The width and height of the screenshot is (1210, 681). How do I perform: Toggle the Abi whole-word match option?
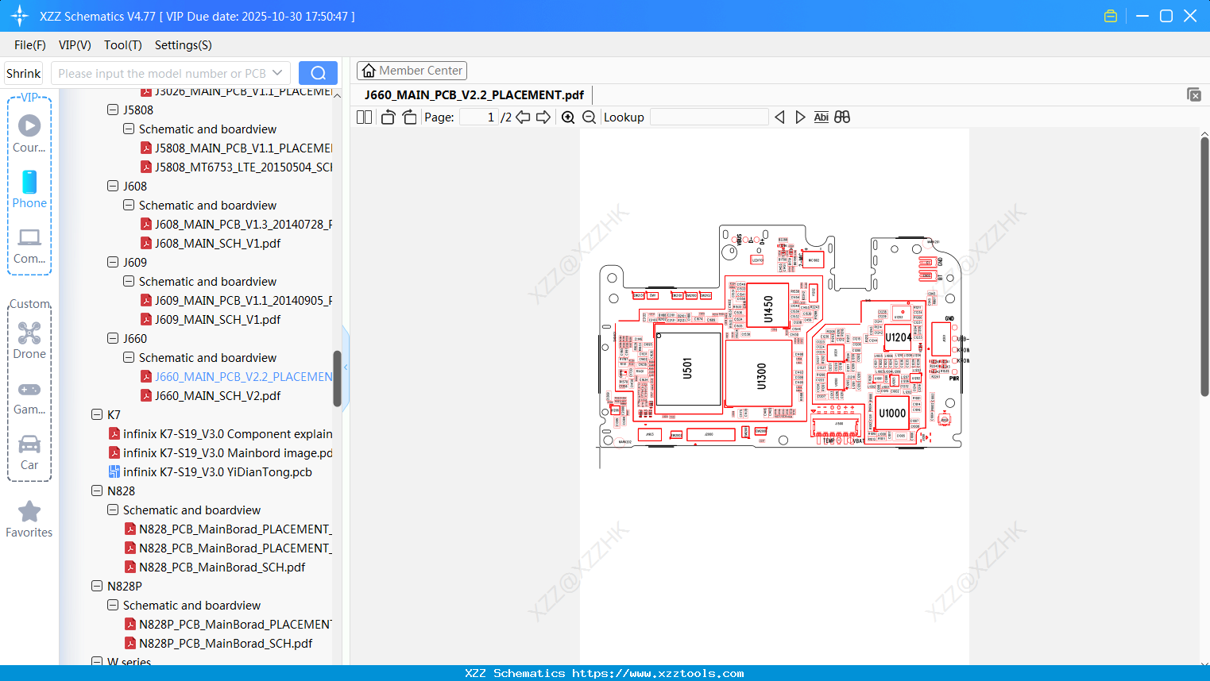(821, 117)
